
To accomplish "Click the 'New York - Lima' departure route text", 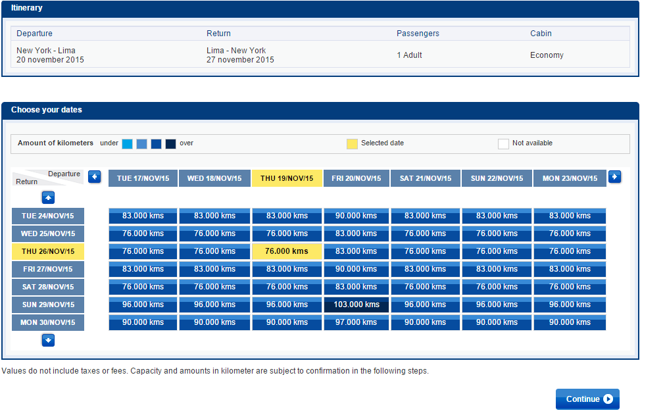I will 46,51.
